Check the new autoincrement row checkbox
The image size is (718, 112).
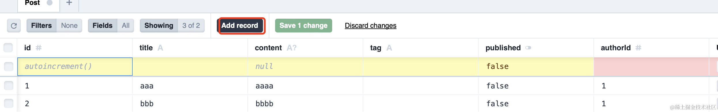click(9, 67)
